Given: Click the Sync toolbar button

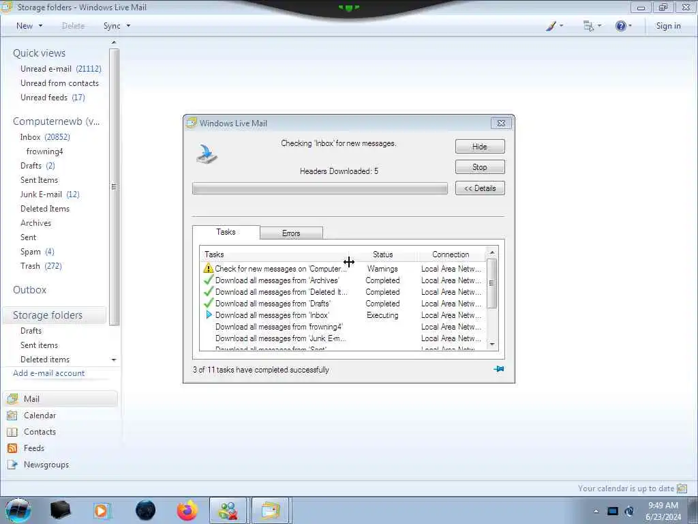Looking at the screenshot, I should pos(112,26).
